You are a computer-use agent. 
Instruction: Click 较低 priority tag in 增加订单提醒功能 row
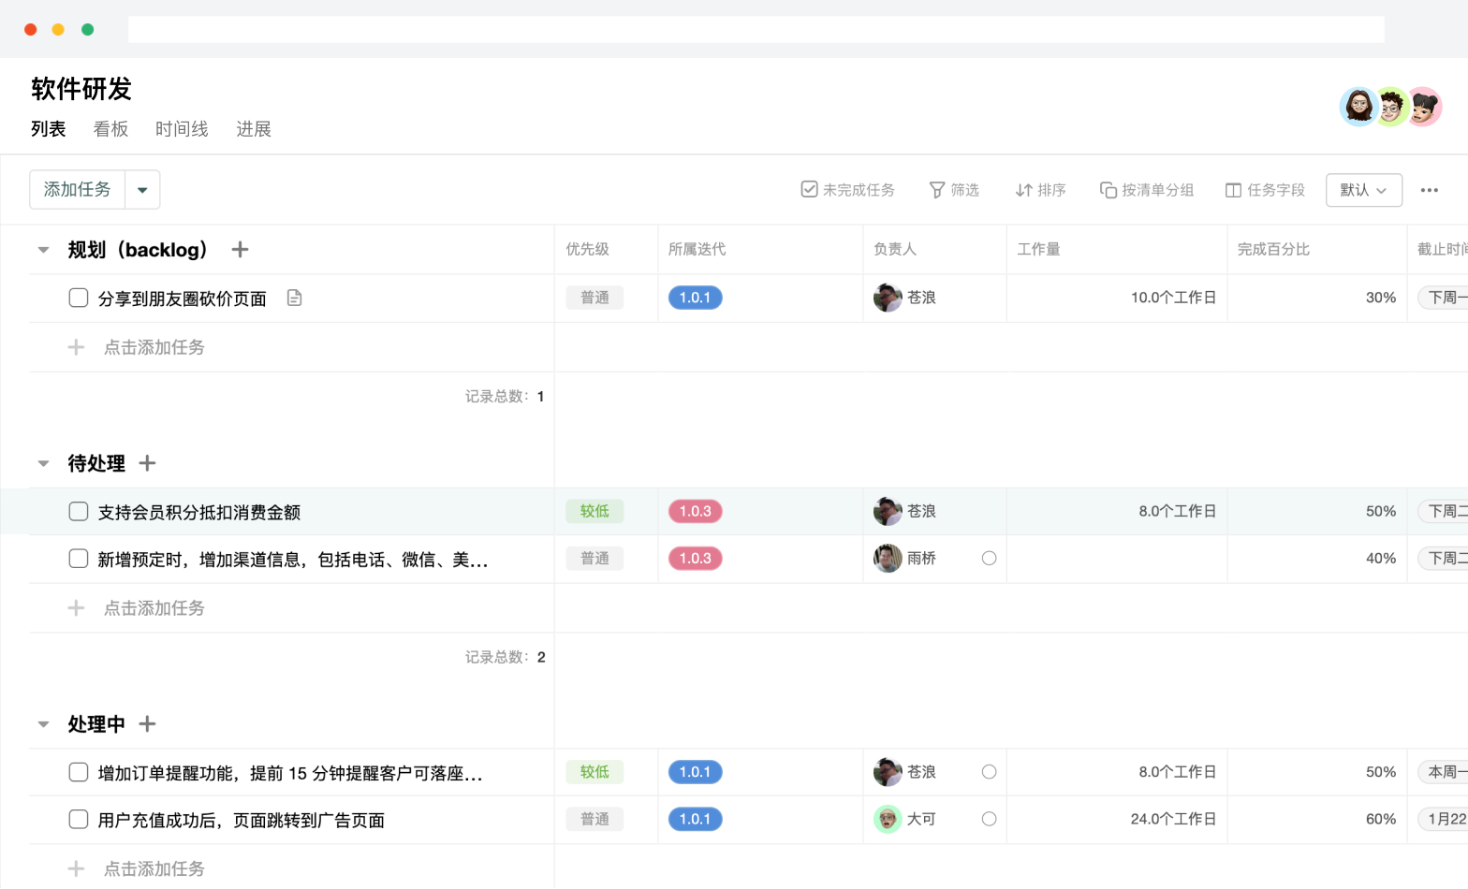point(595,772)
